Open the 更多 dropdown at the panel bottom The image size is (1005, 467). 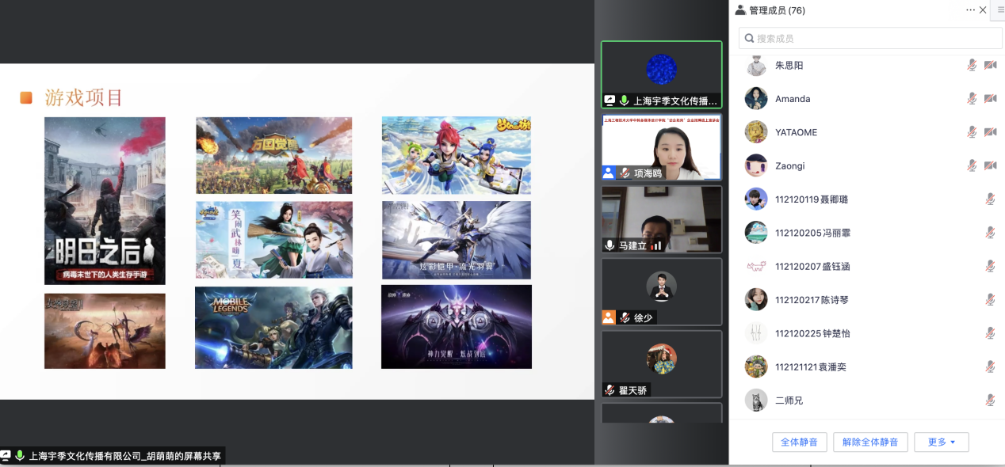[941, 442]
